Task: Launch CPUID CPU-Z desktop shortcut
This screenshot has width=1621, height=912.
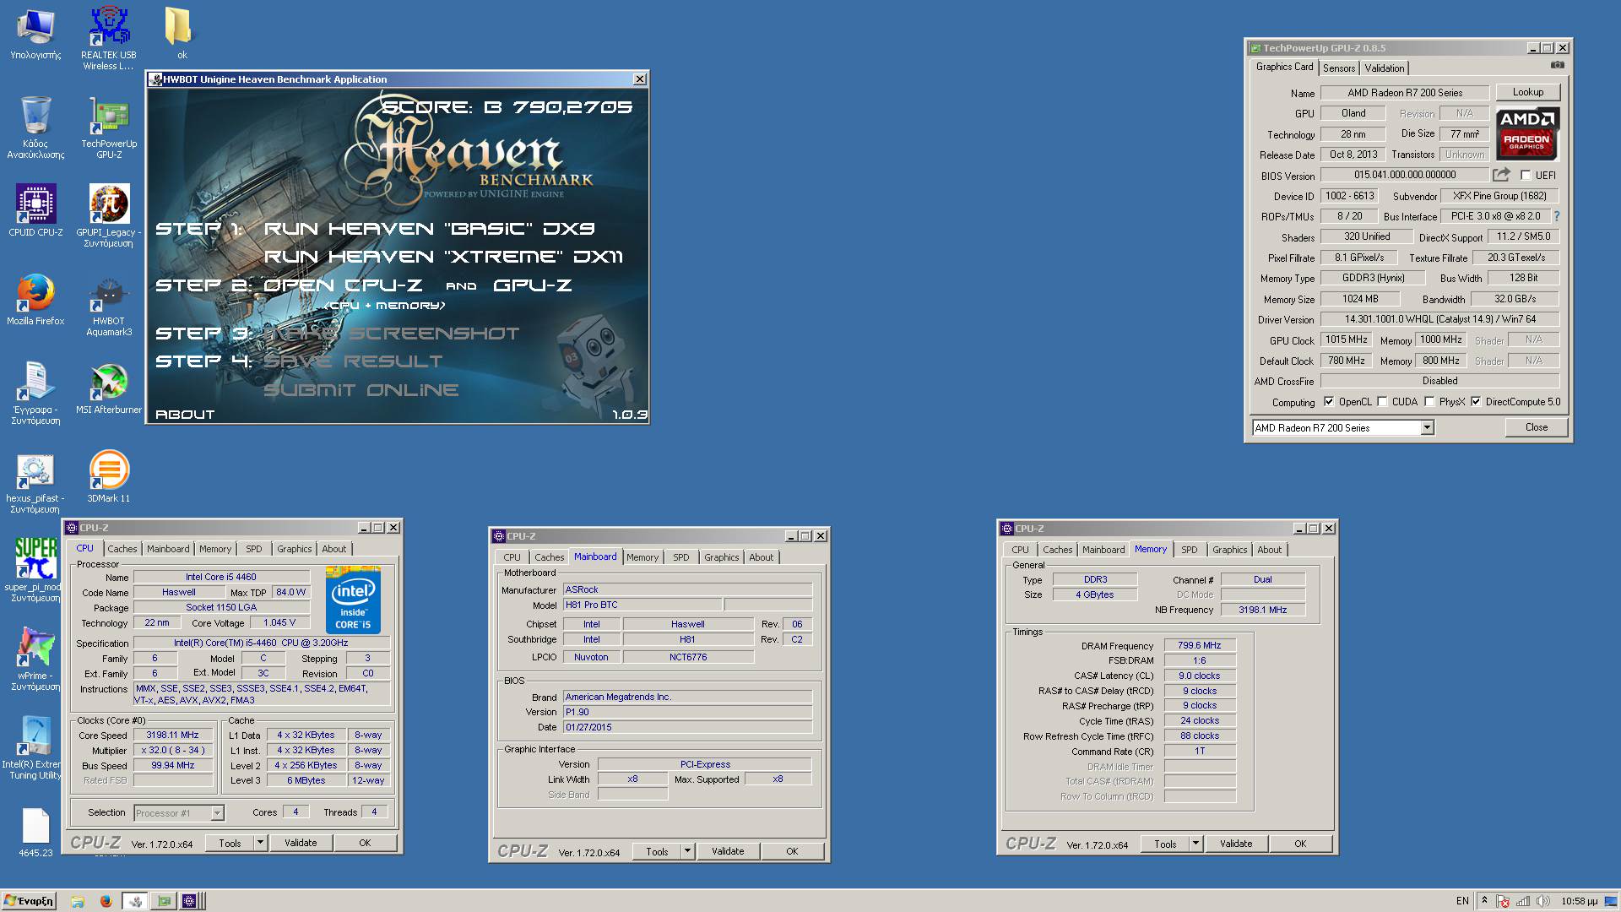Action: click(35, 210)
